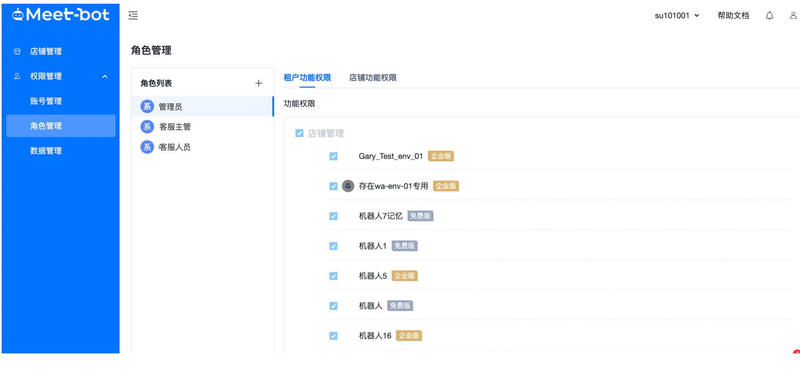Click Gary_Test_env_01 store name
Screen dimensions: 800x375
point(391,156)
